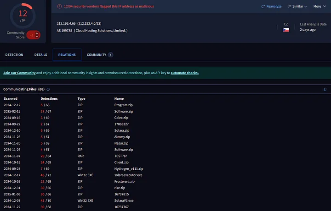Open Celex.zip file entry
331x211 pixels.
tap(121, 118)
